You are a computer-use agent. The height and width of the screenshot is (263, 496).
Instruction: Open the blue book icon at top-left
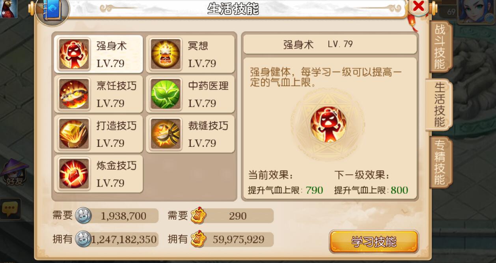pyautogui.click(x=52, y=9)
